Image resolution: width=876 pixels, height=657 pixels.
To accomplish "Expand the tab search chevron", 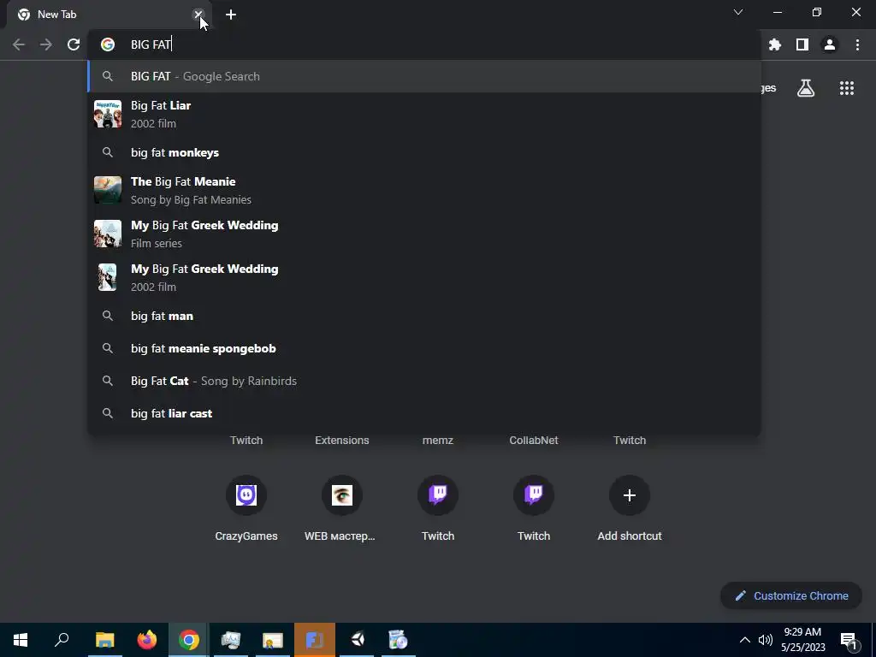I will (x=738, y=12).
